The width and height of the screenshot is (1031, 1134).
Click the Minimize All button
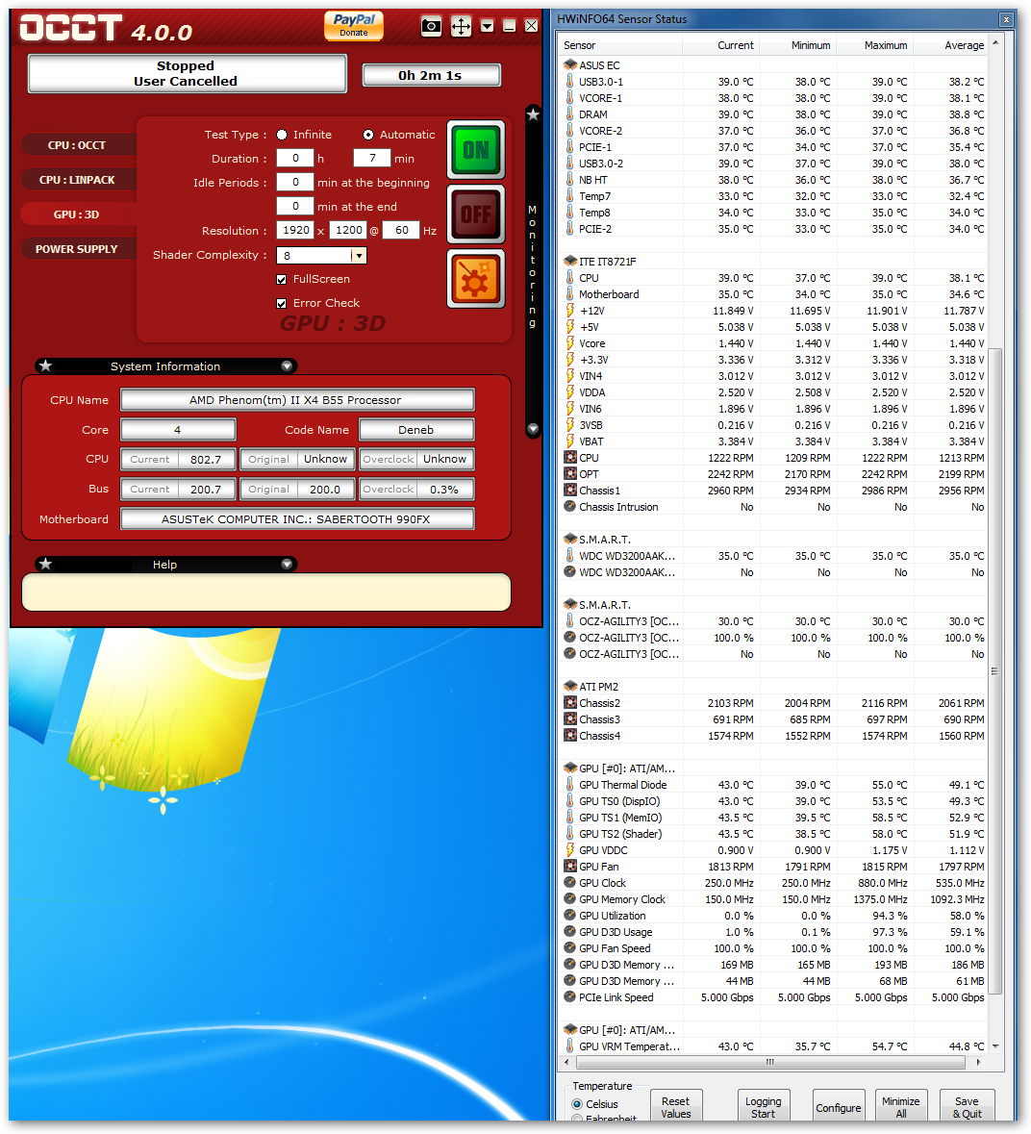click(901, 1106)
